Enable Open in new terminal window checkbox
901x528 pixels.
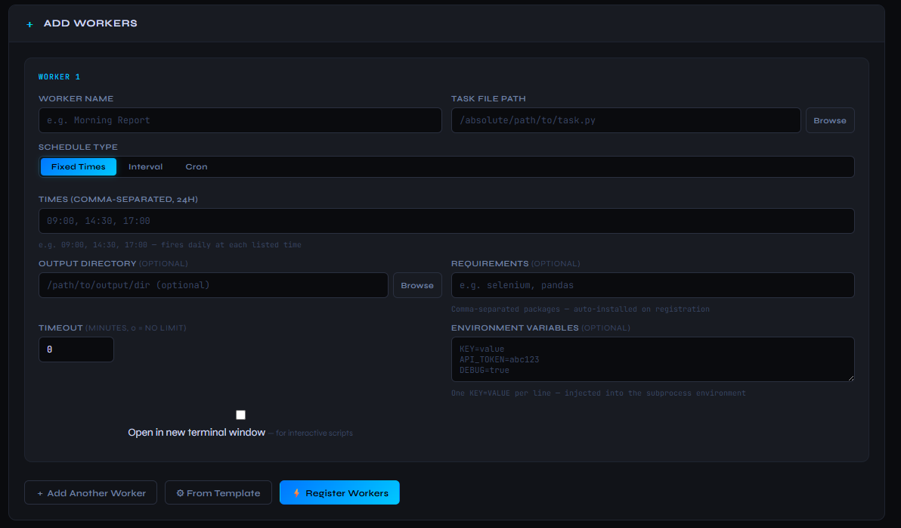(241, 415)
